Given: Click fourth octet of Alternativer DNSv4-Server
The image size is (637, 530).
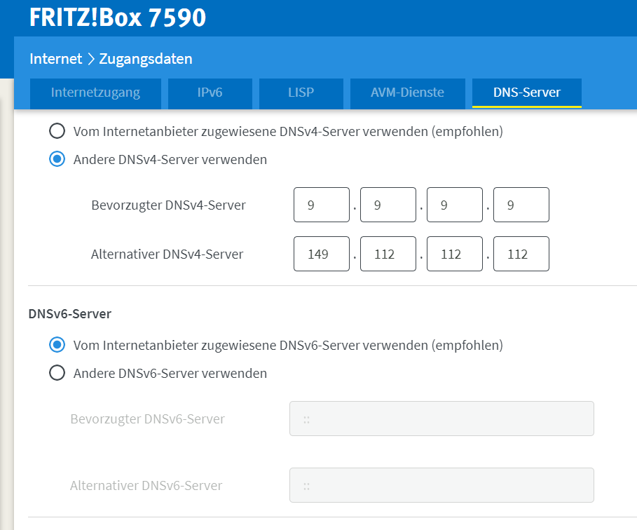Looking at the screenshot, I should (521, 254).
